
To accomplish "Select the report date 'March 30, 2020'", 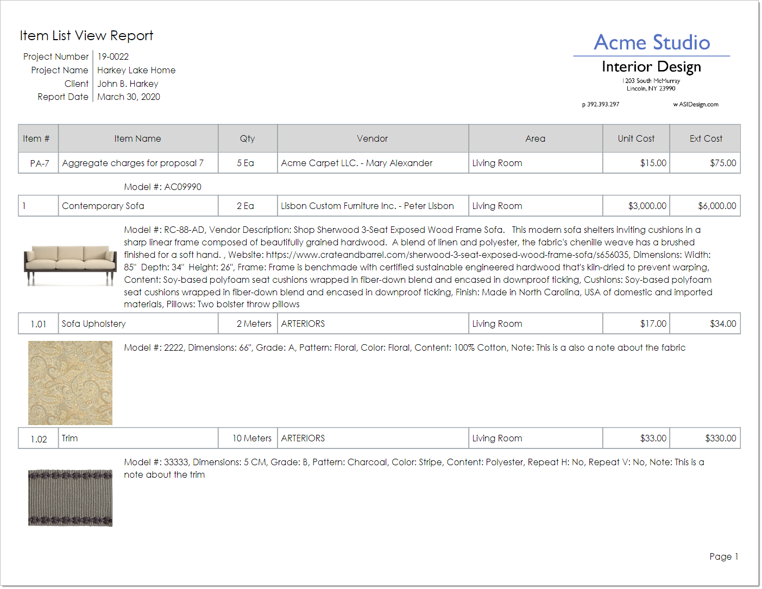I will (129, 97).
